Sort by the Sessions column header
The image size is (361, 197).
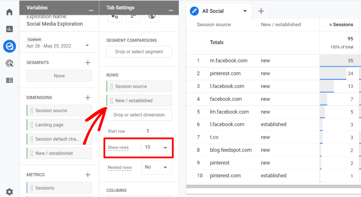coord(341,25)
